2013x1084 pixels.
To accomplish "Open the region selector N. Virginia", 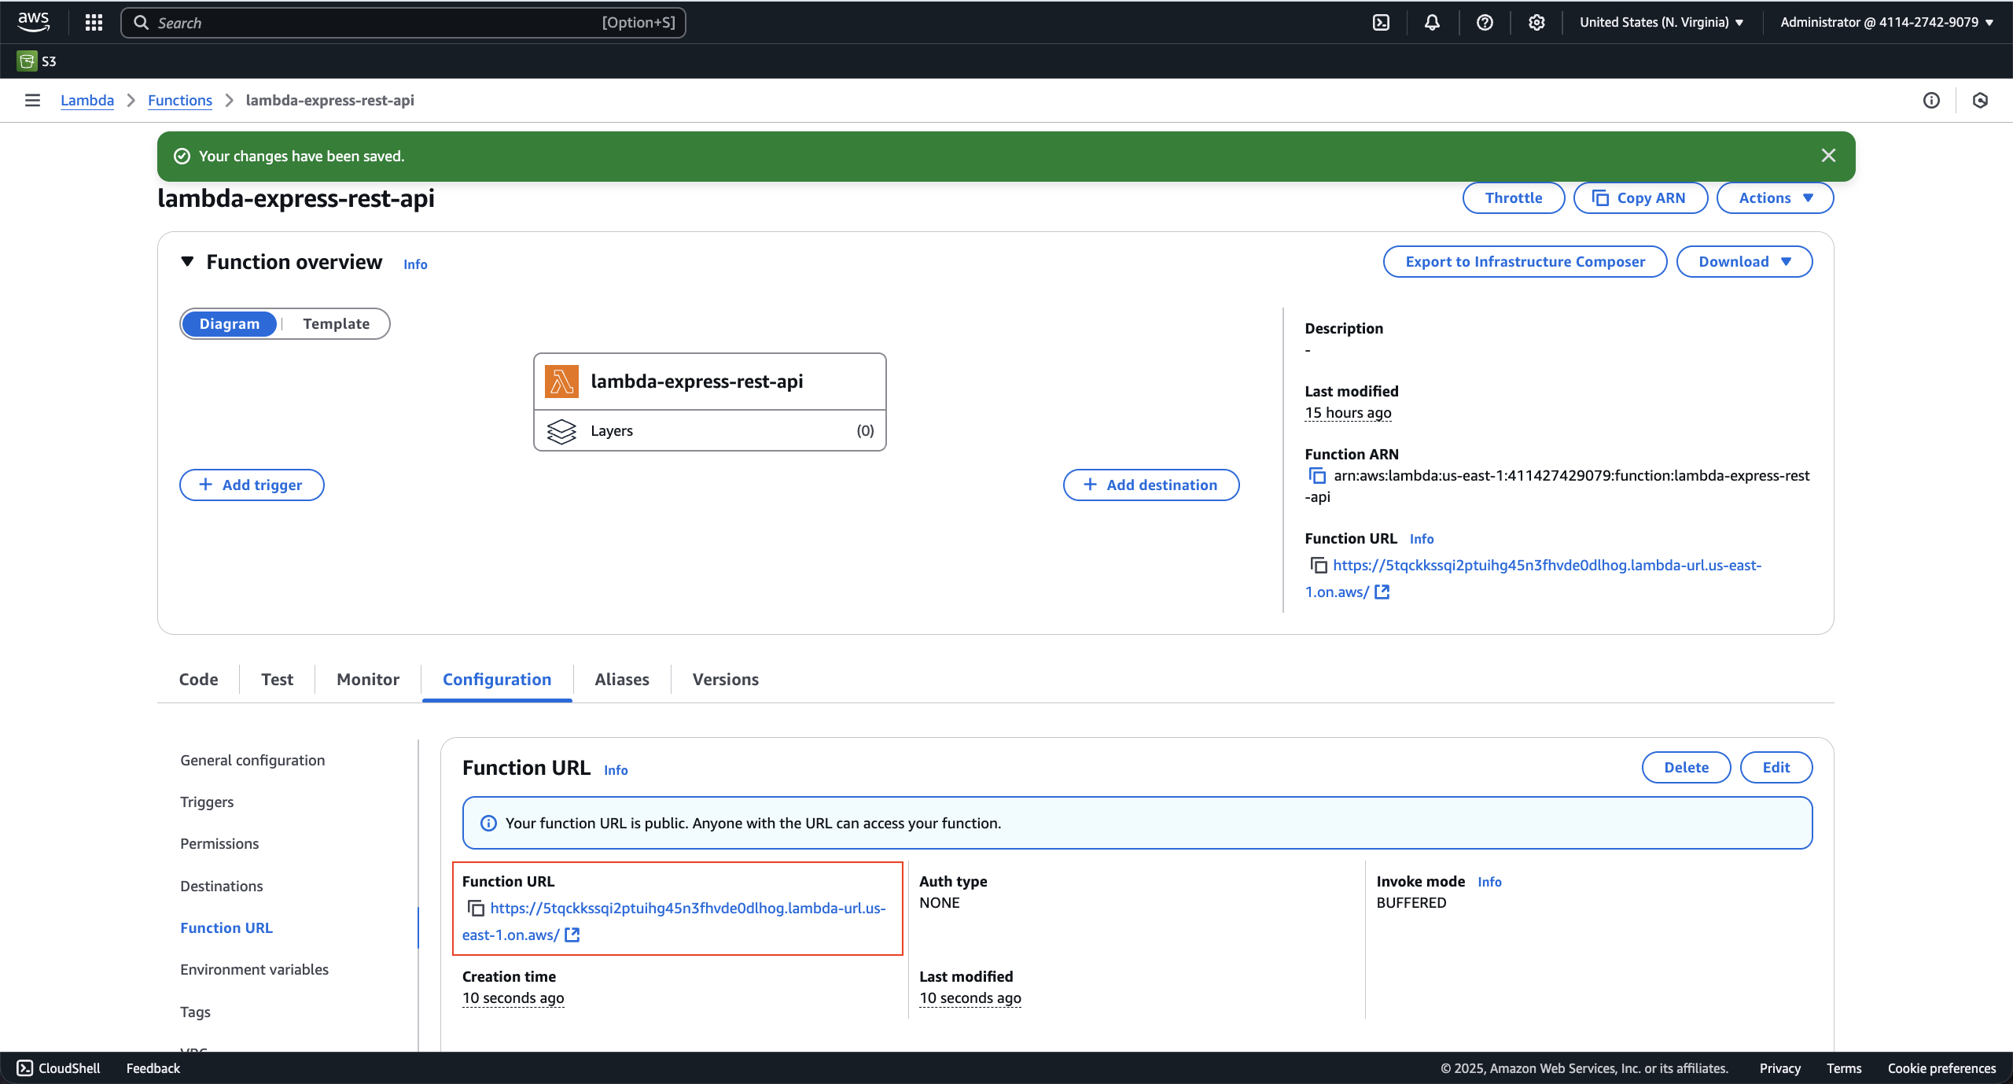I will [1662, 22].
